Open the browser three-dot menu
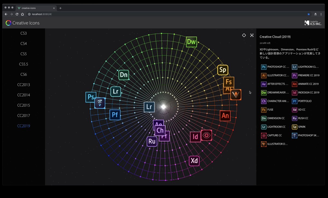The height and width of the screenshot is (198, 328). 321,14
